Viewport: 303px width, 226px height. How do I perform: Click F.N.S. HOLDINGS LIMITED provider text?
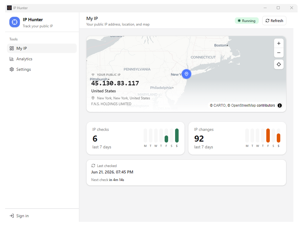[111, 104]
